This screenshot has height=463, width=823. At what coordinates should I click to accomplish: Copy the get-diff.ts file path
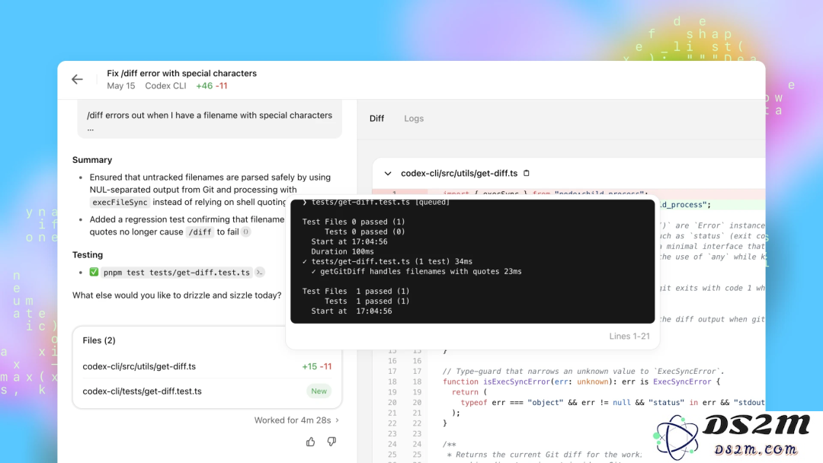tap(527, 173)
